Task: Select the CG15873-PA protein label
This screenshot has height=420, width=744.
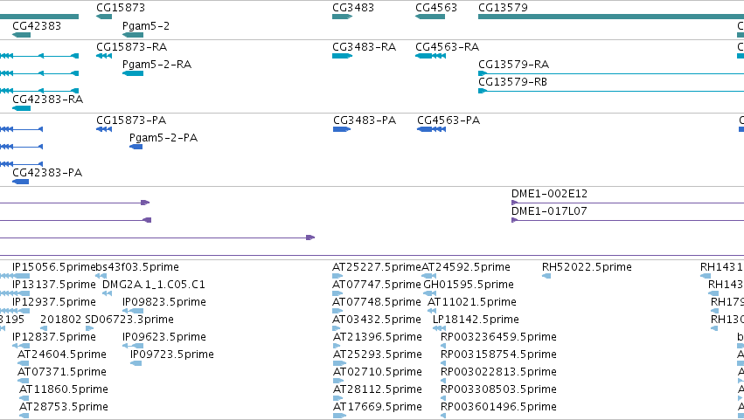Action: coord(131,120)
